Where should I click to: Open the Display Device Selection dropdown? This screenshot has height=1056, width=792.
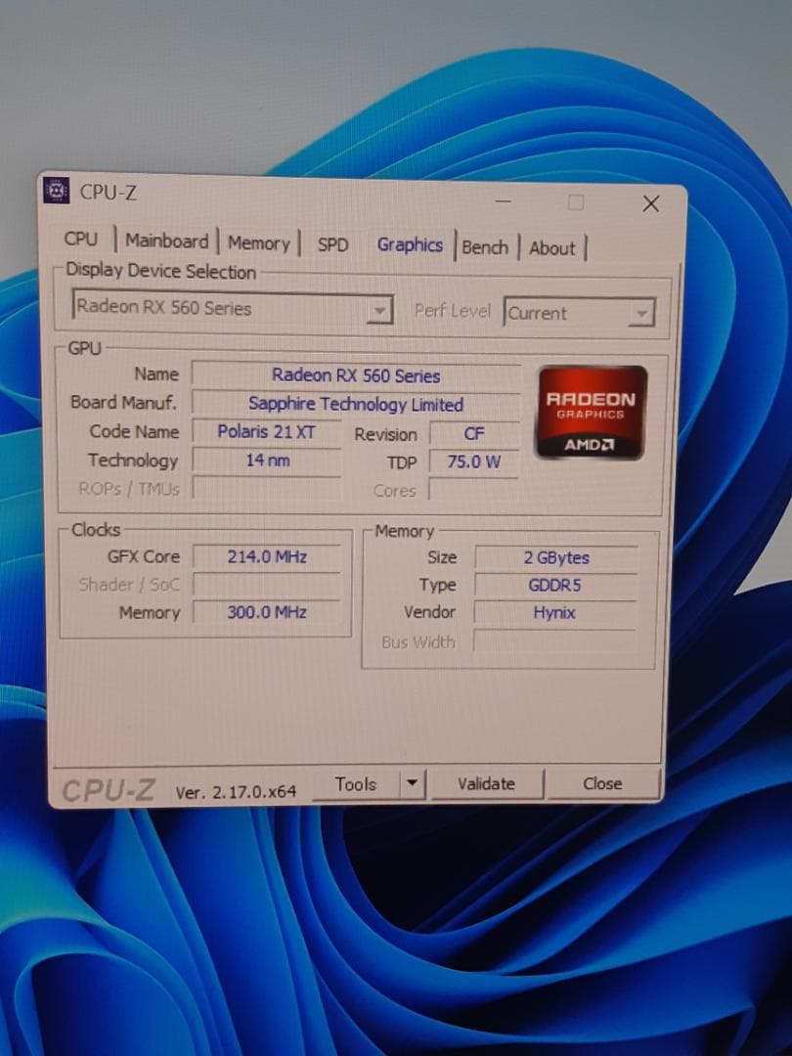(x=381, y=310)
